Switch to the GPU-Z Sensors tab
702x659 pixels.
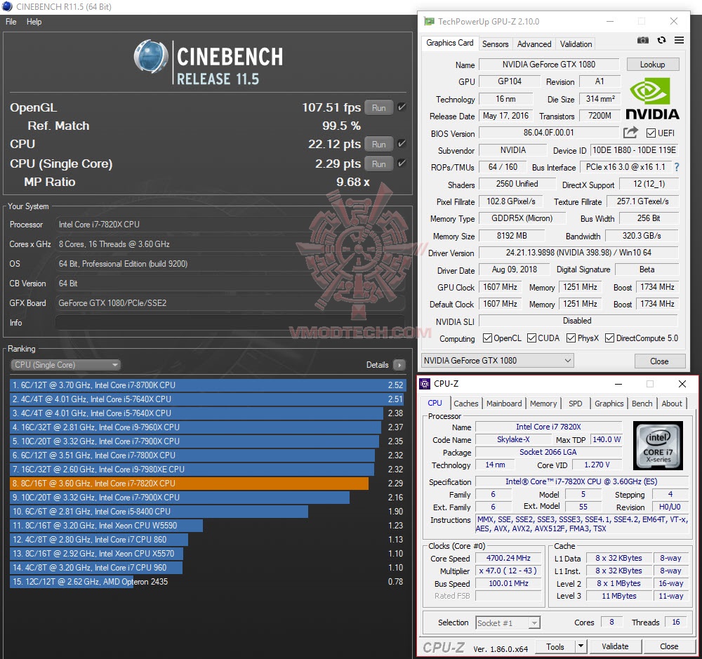(x=495, y=44)
